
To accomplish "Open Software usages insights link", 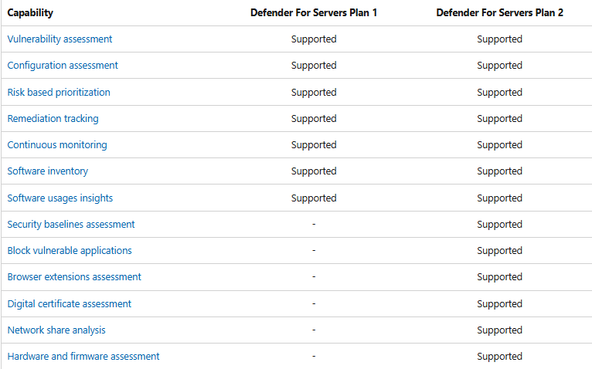I will [x=60, y=198].
